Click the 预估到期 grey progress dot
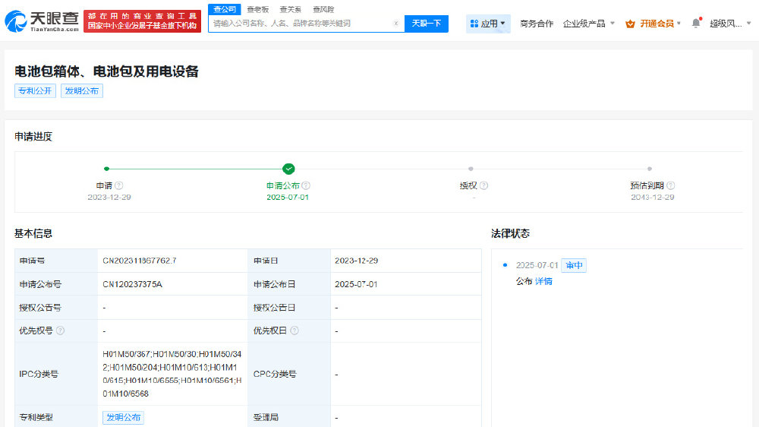The height and width of the screenshot is (427, 759). pos(650,169)
